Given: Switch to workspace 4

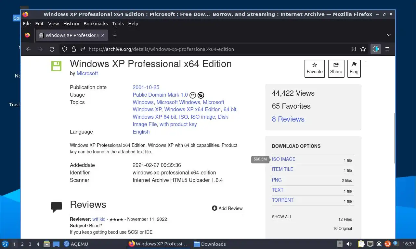Looking at the screenshot, I should 38,244.
